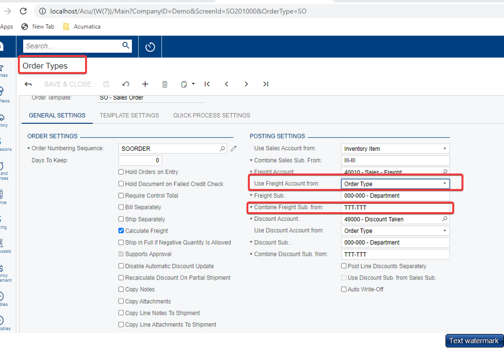Switch to Template Settings tab

coord(129,115)
